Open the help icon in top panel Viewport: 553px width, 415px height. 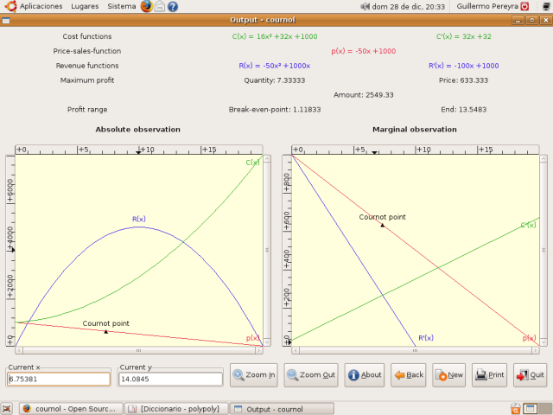pos(173,6)
